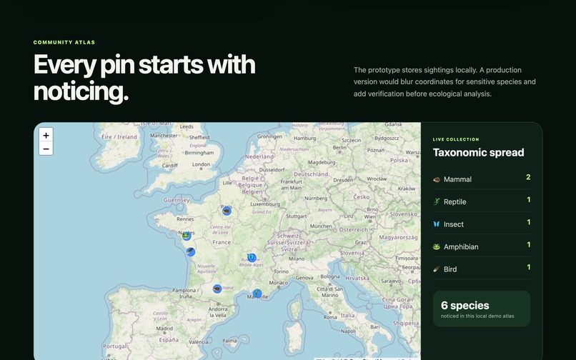Viewport: 576px width, 360px height.
Task: Click the Community Atlas section label
Action: point(64,42)
